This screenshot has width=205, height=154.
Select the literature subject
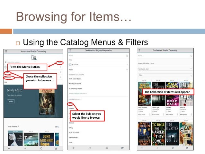(x=71, y=123)
